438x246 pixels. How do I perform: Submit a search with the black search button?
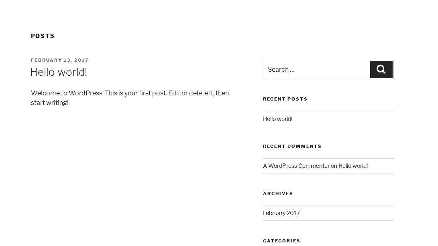(381, 69)
